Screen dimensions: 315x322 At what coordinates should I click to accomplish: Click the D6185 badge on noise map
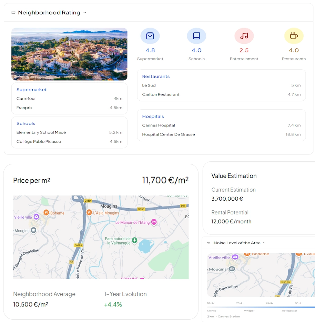pyautogui.click(x=286, y=282)
